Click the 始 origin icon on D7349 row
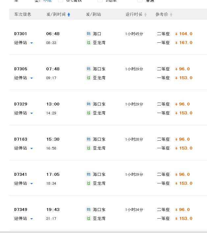 (x=89, y=209)
